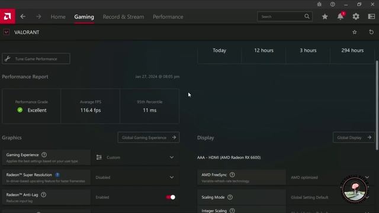
Task: Switch to the Performance tab
Action: [x=168, y=17]
